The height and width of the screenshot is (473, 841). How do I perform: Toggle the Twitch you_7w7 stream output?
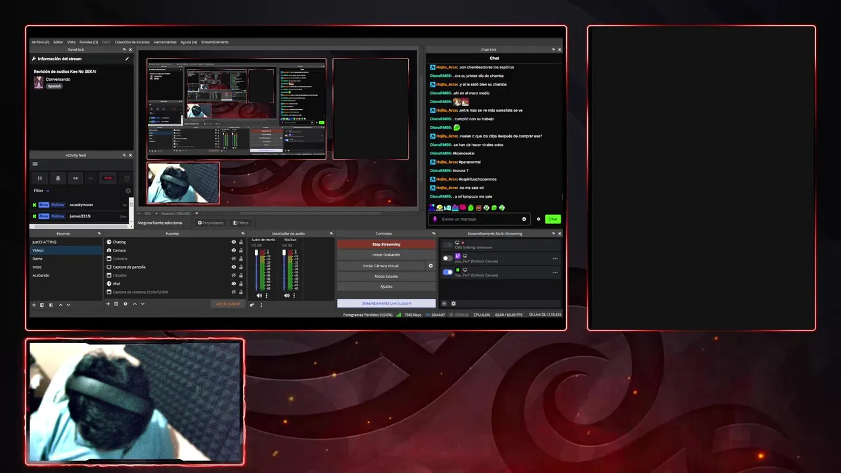pyautogui.click(x=447, y=258)
